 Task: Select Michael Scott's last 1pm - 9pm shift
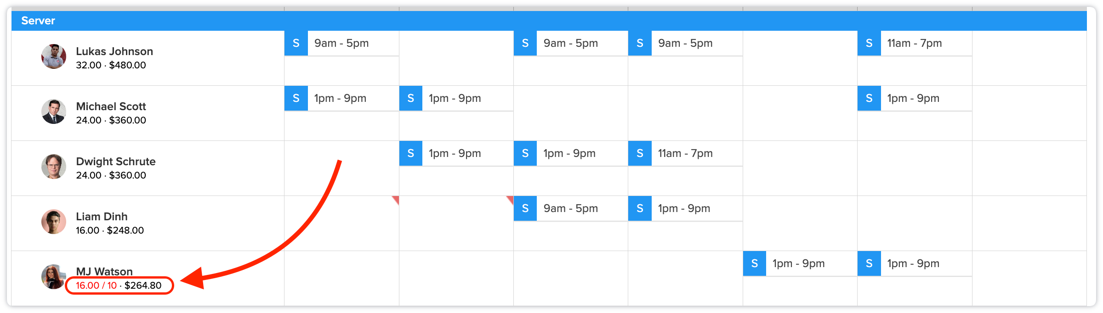(x=926, y=98)
